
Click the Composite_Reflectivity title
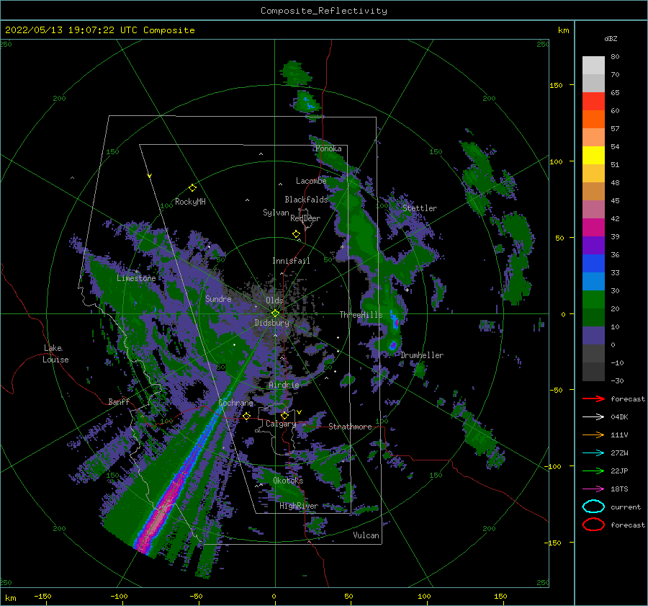(x=324, y=11)
